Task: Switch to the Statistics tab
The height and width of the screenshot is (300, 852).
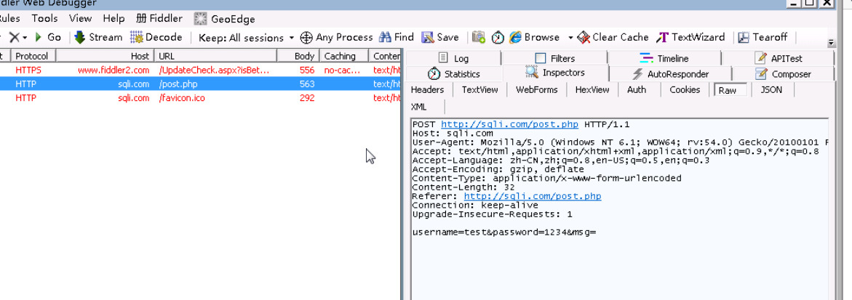Action: click(454, 74)
